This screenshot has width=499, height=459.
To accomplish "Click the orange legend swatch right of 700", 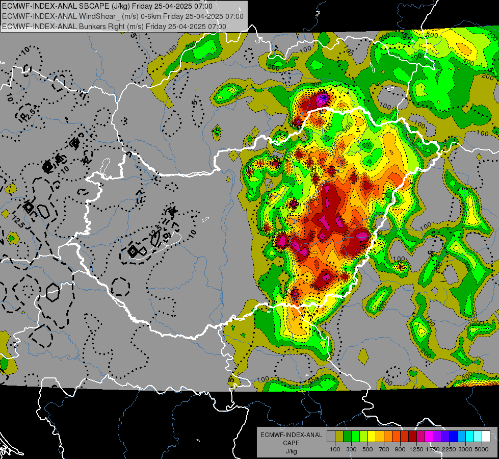I will [388, 437].
